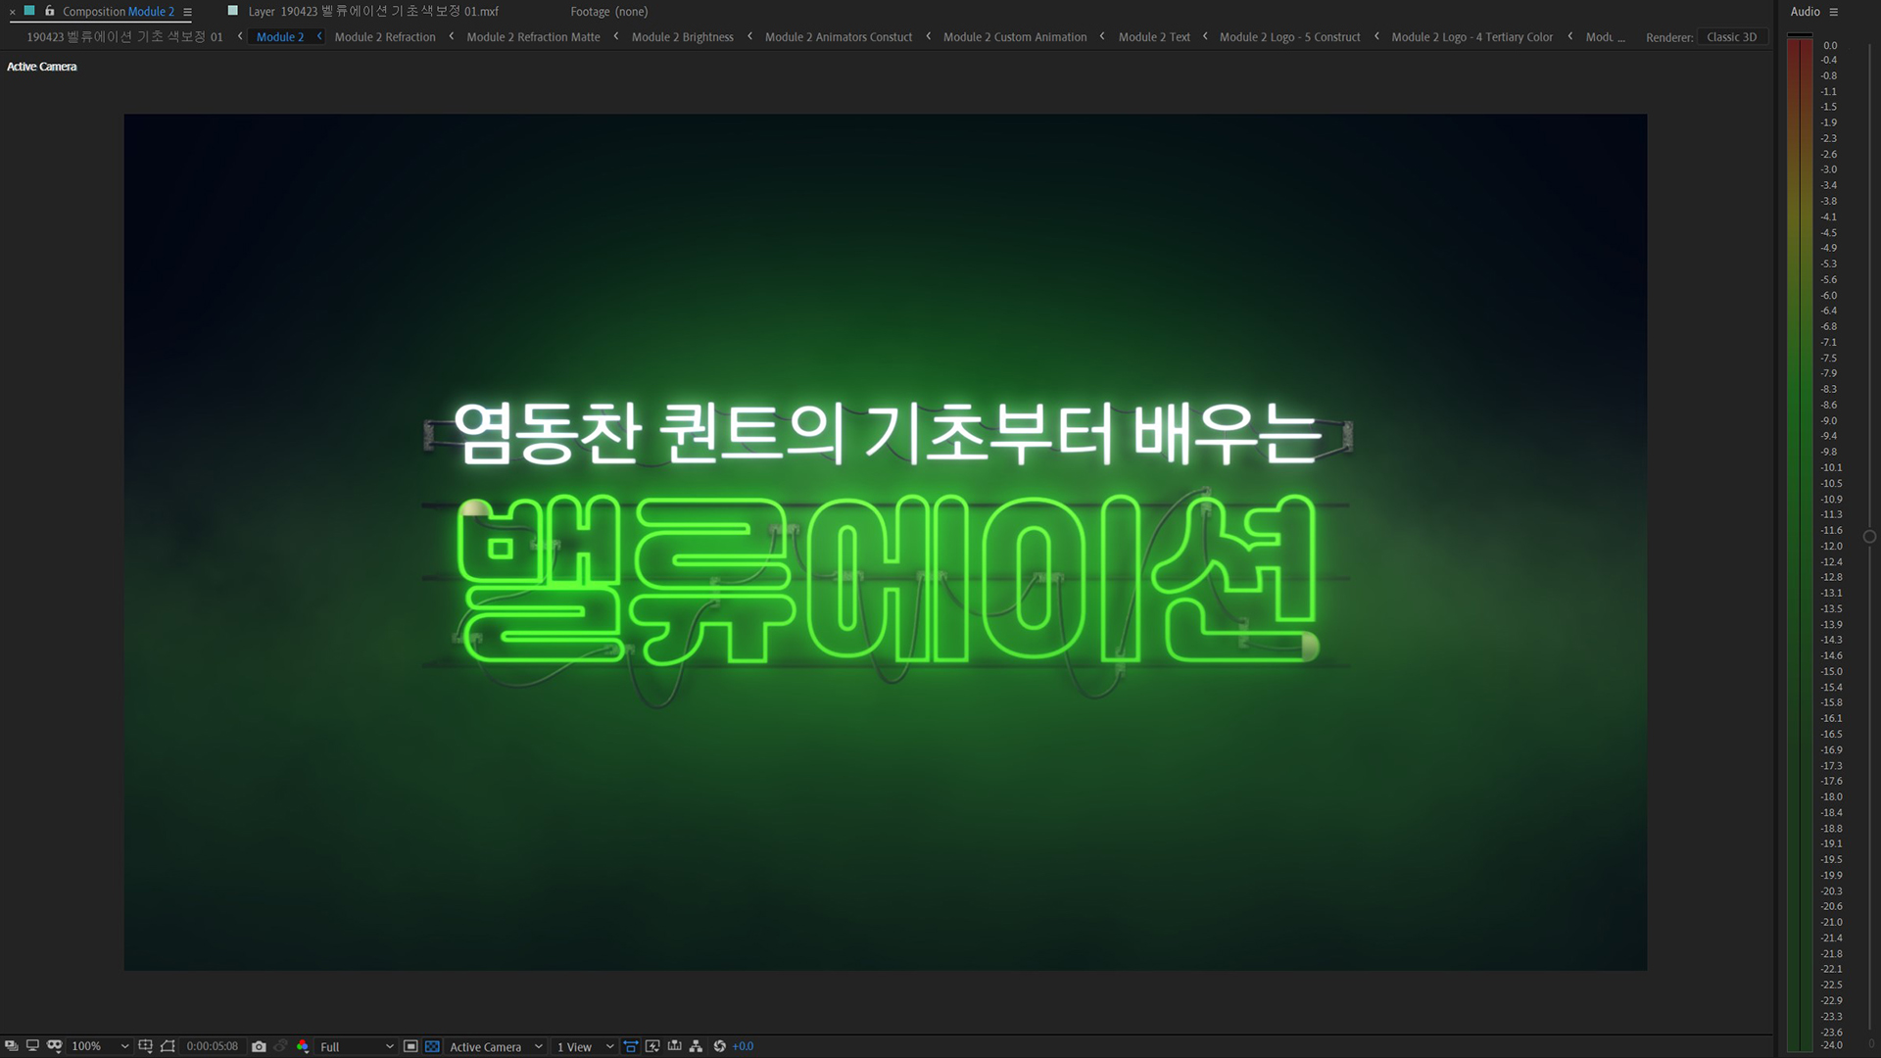This screenshot has height=1058, width=1881.
Task: Toggle the transparency grid
Action: pyautogui.click(x=432, y=1046)
